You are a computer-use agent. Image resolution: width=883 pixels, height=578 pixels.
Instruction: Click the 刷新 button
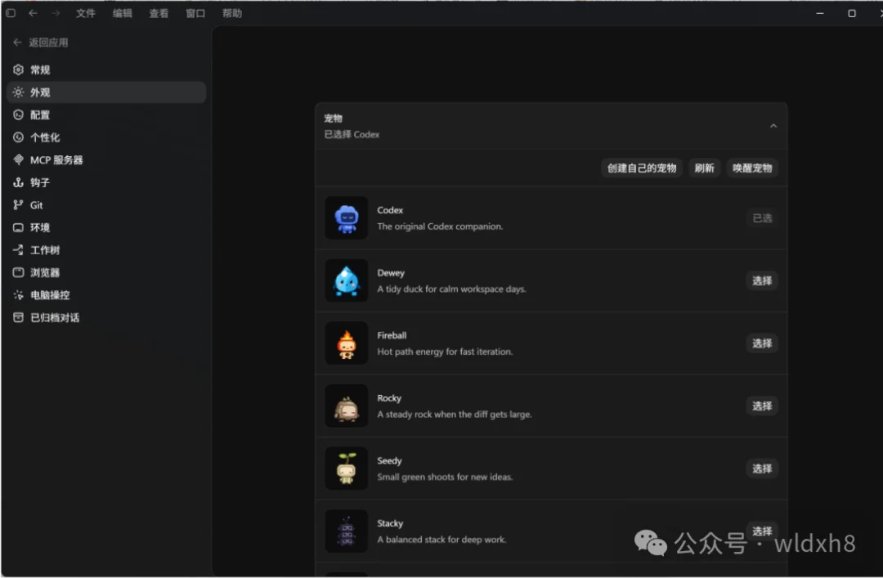pos(704,168)
